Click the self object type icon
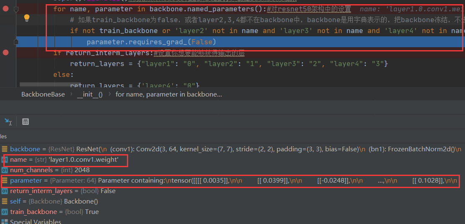The width and height of the screenshot is (465, 224). click(5, 201)
